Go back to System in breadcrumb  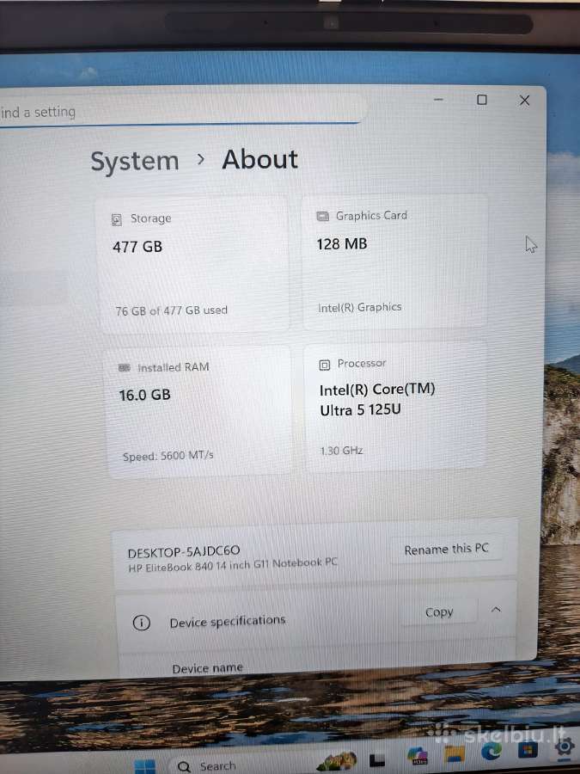point(135,162)
